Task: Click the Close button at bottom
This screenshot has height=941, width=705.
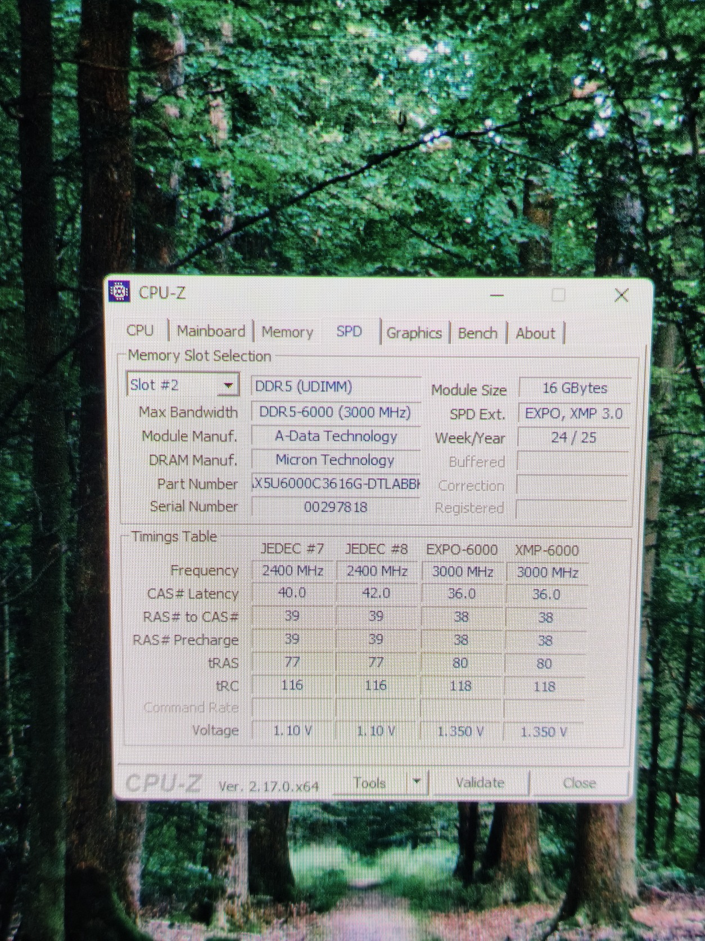Action: [x=579, y=783]
